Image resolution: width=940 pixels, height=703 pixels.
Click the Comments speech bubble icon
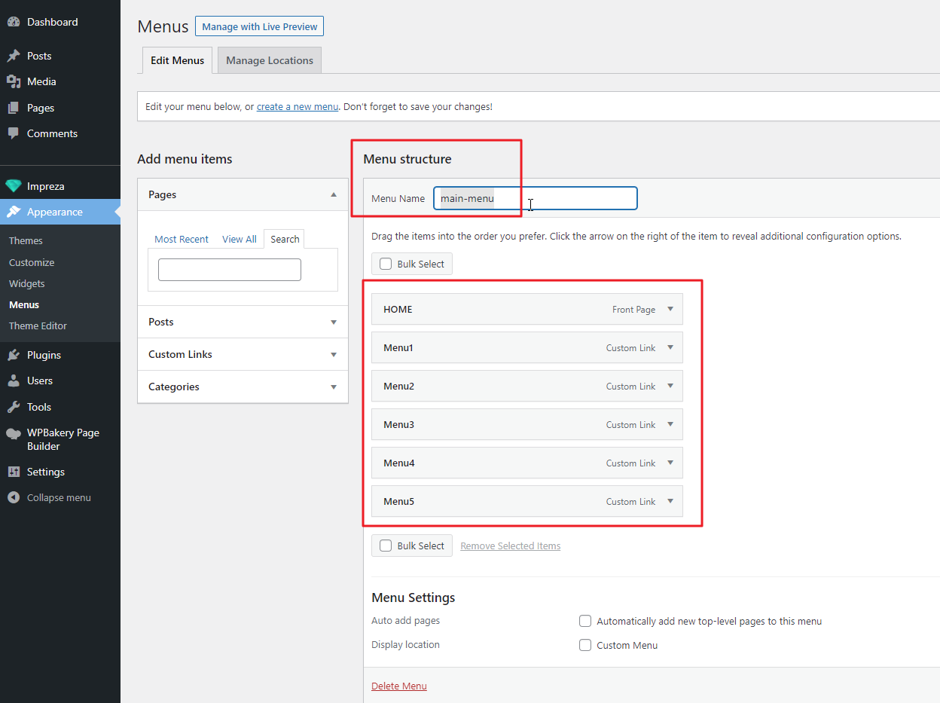[x=14, y=133]
